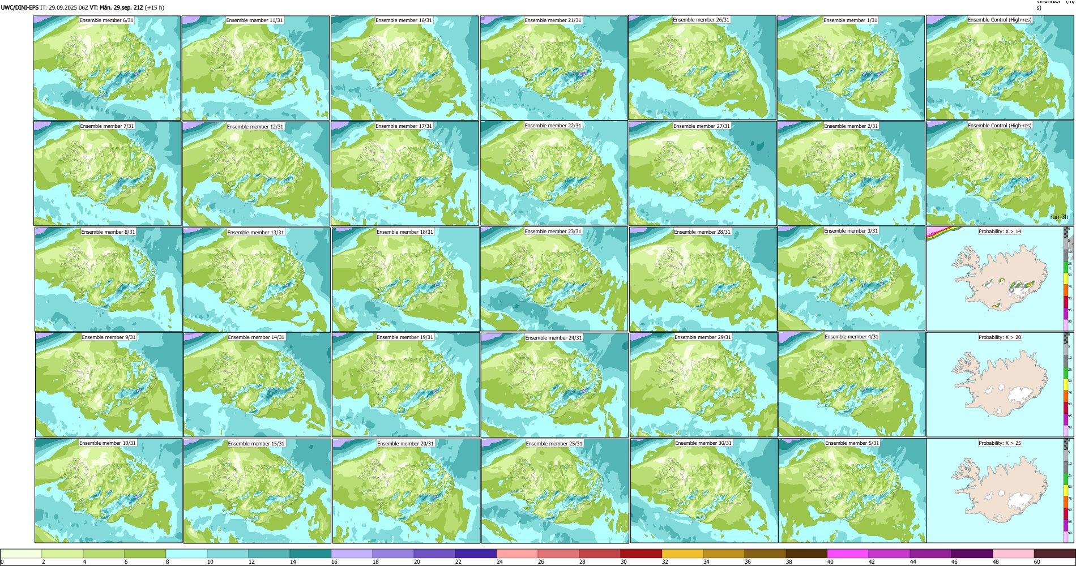Click the probability color bar beside X > 14 map

[1066, 279]
